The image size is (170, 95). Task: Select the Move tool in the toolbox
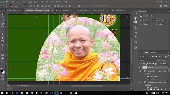2,14
